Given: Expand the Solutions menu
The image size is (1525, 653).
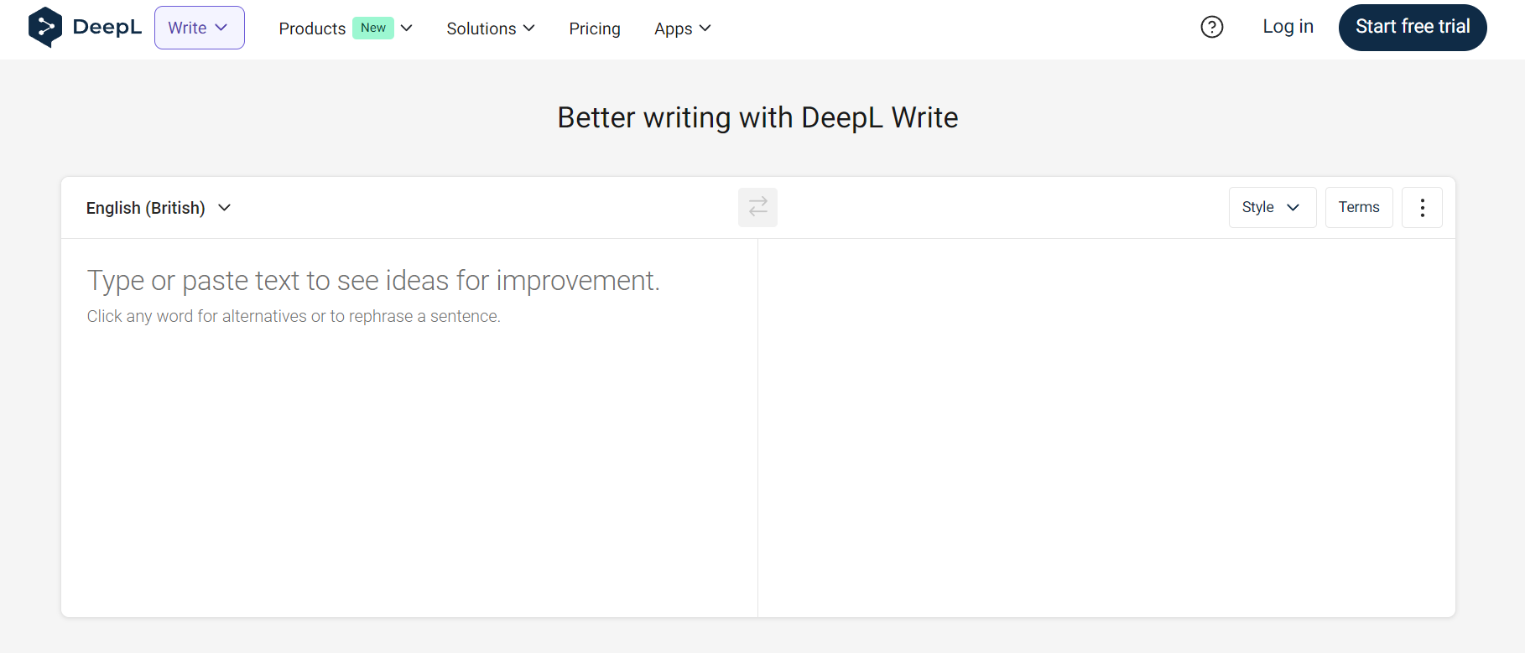Looking at the screenshot, I should [x=491, y=29].
